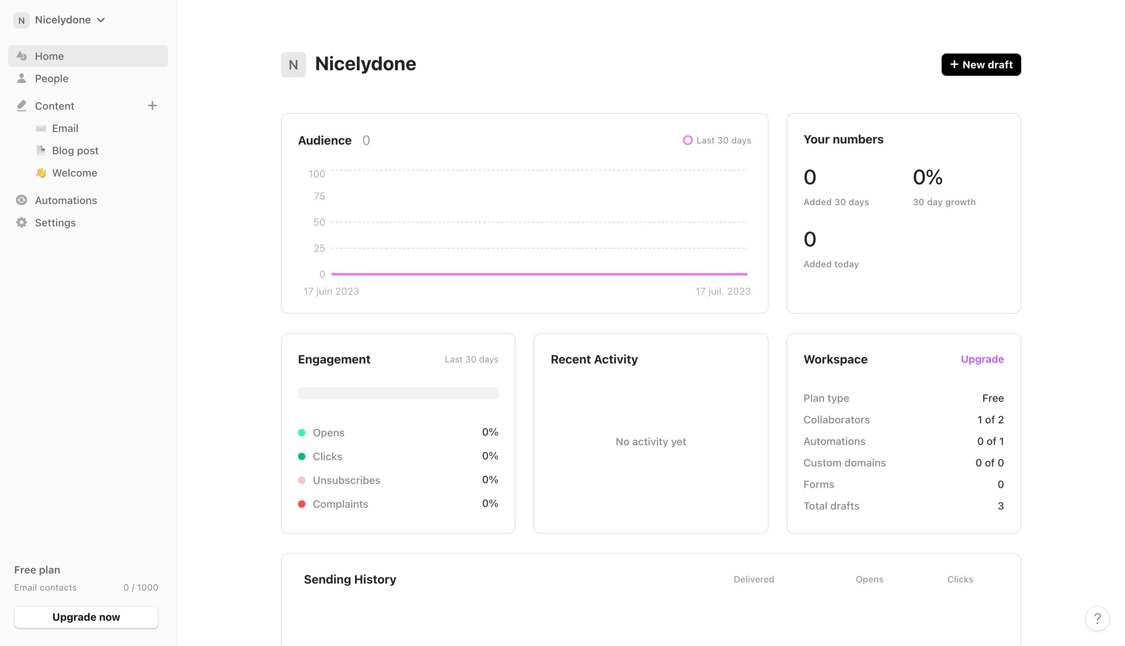Open the Settings menu item

point(88,223)
